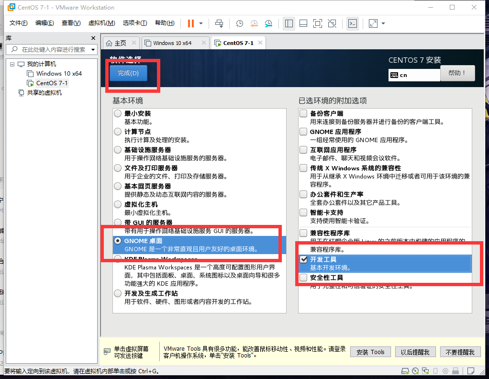489x379 pixels.
Task: Open the 帮助(H) menu
Action: pos(165,23)
